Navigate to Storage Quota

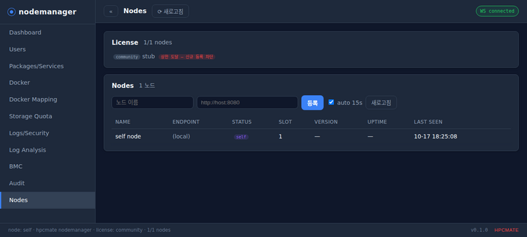pyautogui.click(x=47, y=116)
